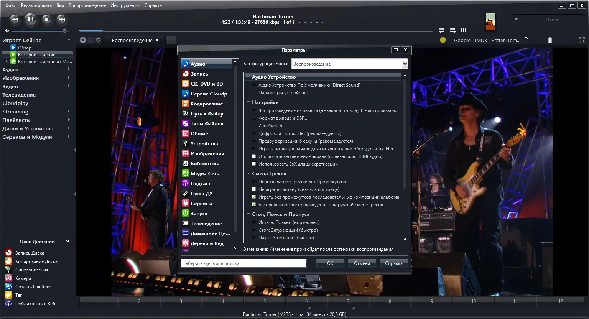This screenshot has width=589, height=319.
Task: Open the Запуск settings category
Action: pos(207,213)
